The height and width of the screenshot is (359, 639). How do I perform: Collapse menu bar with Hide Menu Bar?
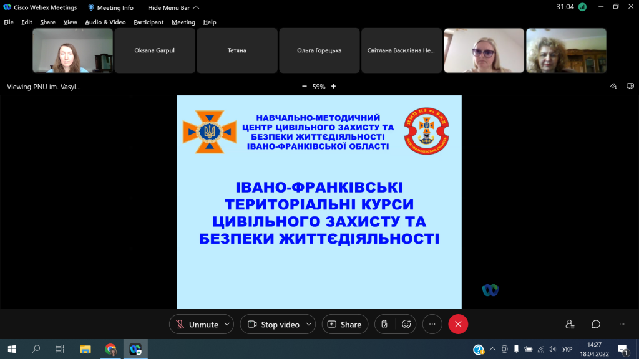pyautogui.click(x=173, y=7)
